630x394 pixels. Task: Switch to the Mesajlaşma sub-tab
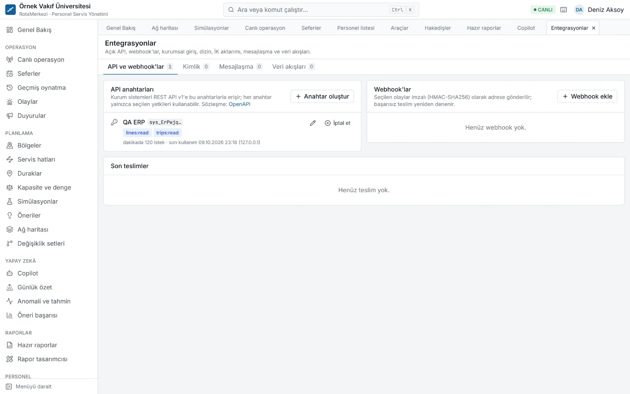(x=240, y=67)
